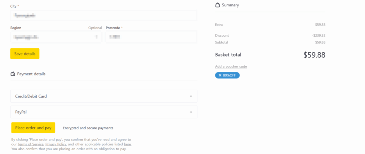This screenshot has height=154, width=365.
Task: Click the Discount amount -$239.52
Action: (318, 36)
